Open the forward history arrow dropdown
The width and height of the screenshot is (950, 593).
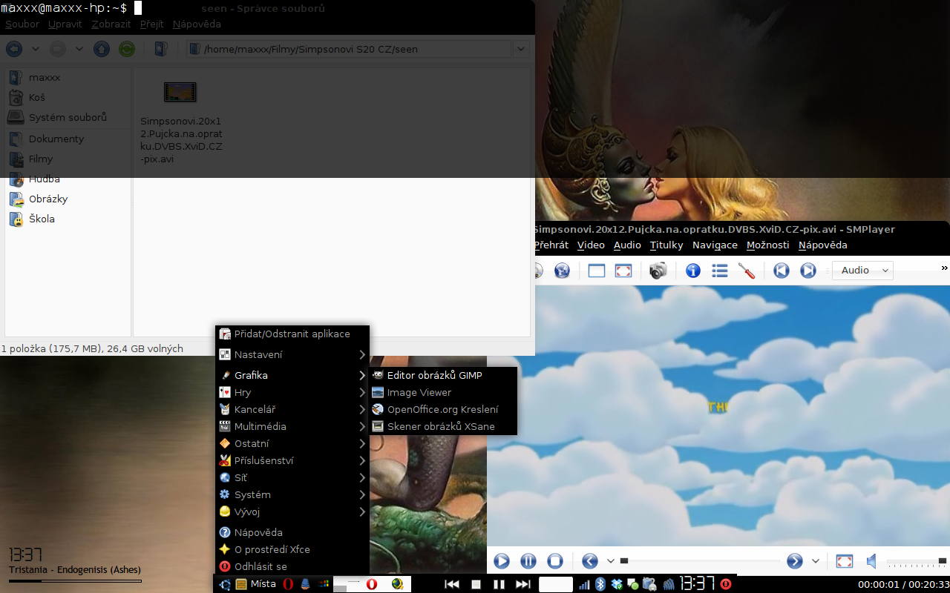coord(79,49)
